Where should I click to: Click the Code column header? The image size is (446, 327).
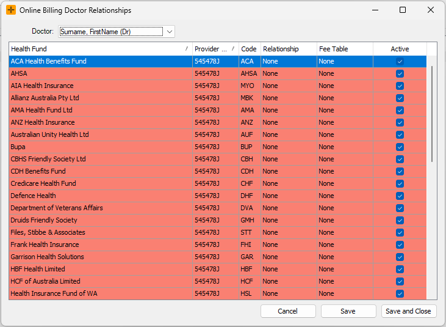coord(250,49)
